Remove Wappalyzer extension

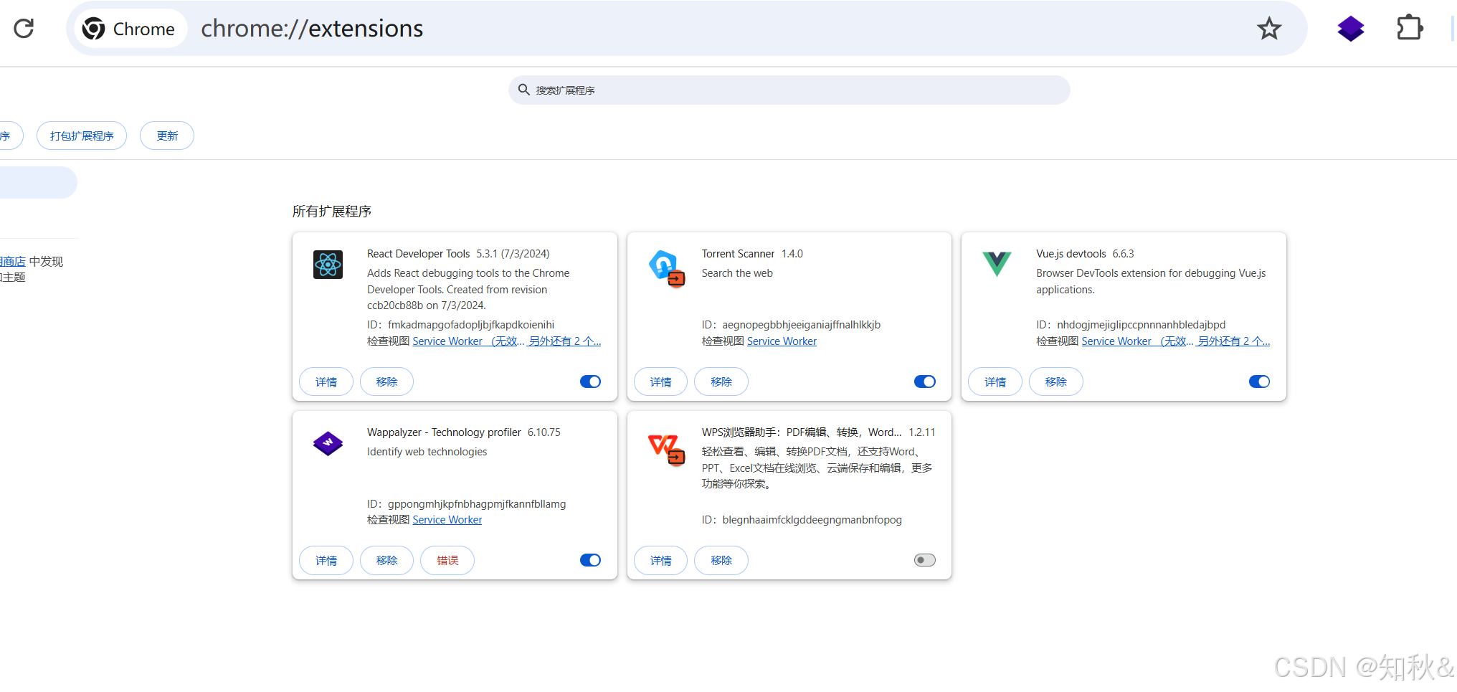coord(386,560)
